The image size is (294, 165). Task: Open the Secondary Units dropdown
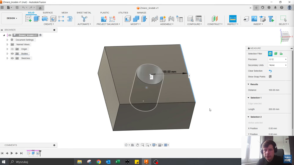tap(278, 65)
